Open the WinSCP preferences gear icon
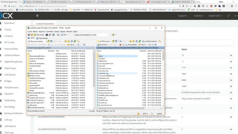Viewport: 238px width, 134px height. coord(58,35)
